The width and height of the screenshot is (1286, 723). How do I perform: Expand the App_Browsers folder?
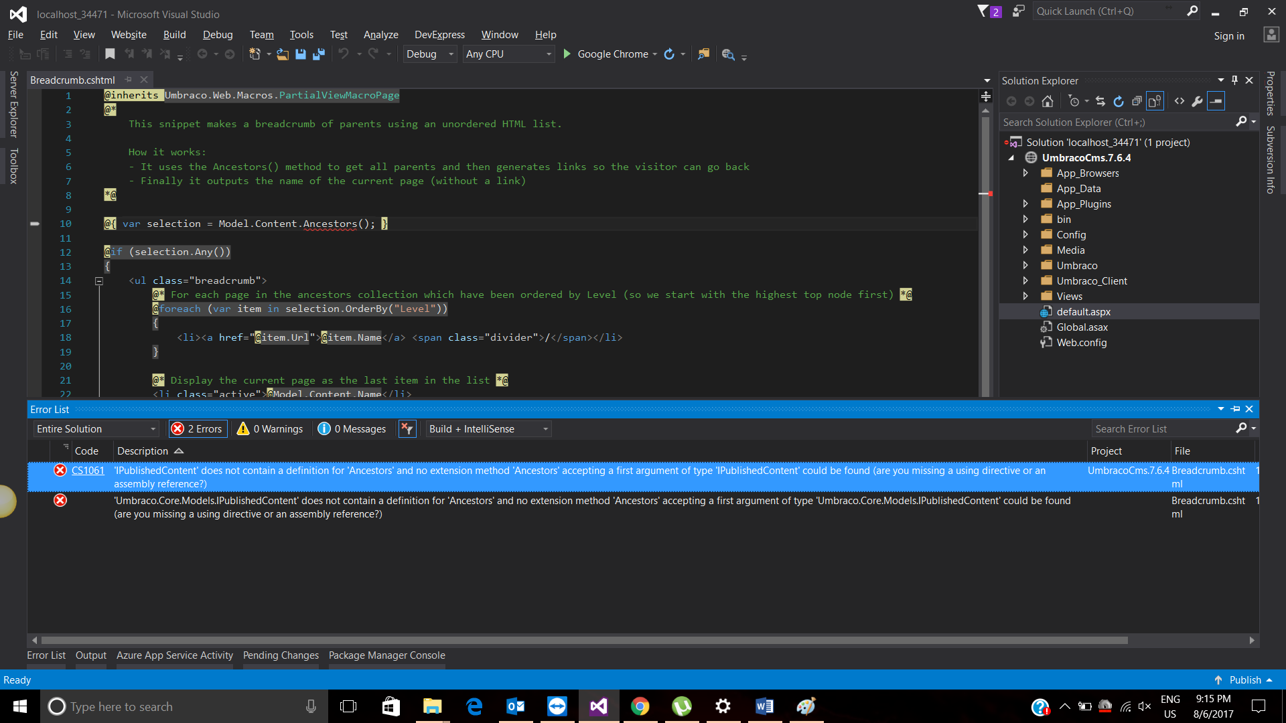click(1025, 173)
